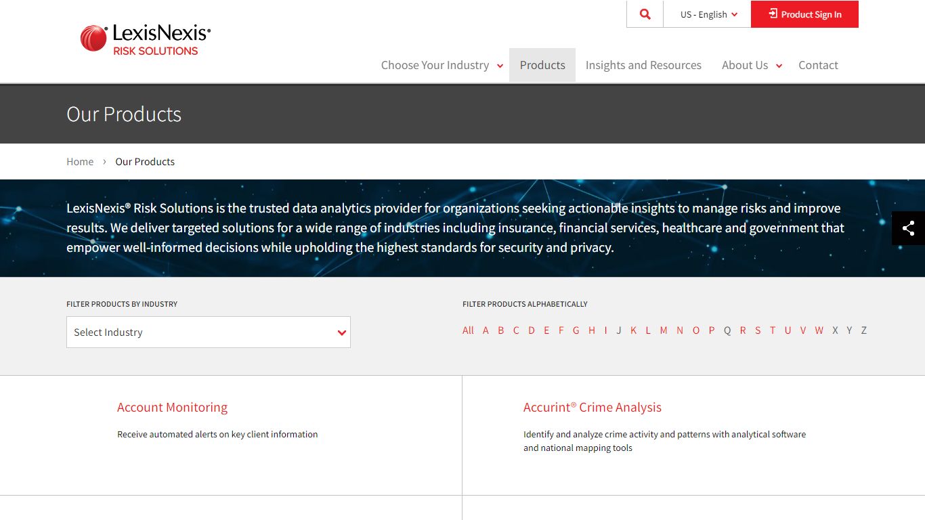
Task: Filter products by letter G
Action: click(576, 330)
